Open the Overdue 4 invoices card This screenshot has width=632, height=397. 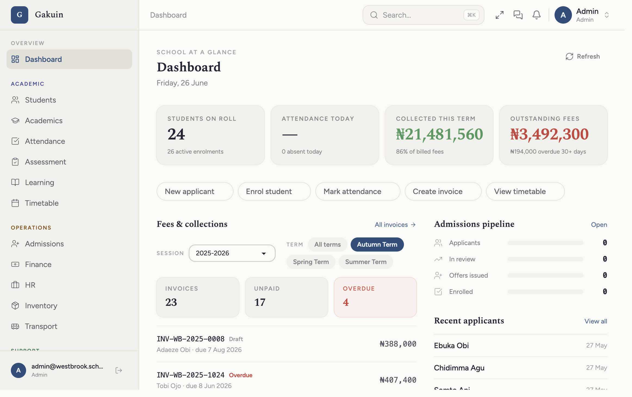(x=375, y=297)
